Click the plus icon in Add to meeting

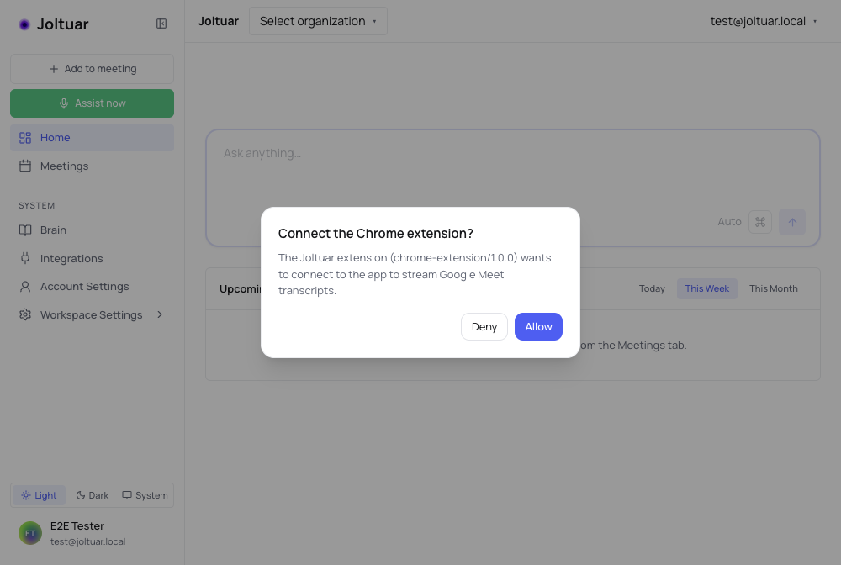(54, 69)
